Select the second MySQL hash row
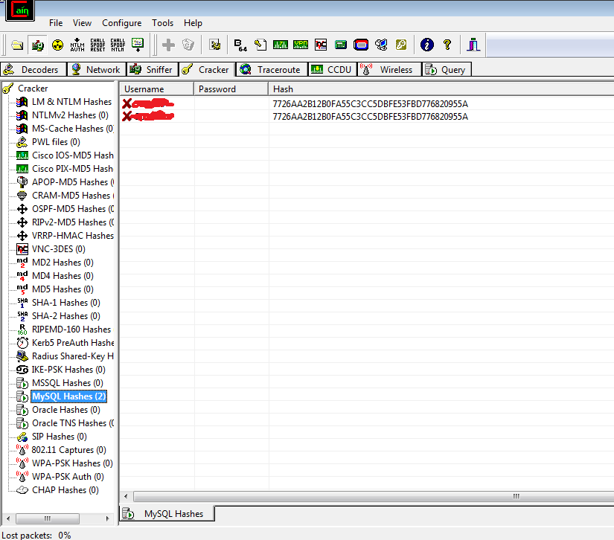This screenshot has width=614, height=540. [x=366, y=117]
